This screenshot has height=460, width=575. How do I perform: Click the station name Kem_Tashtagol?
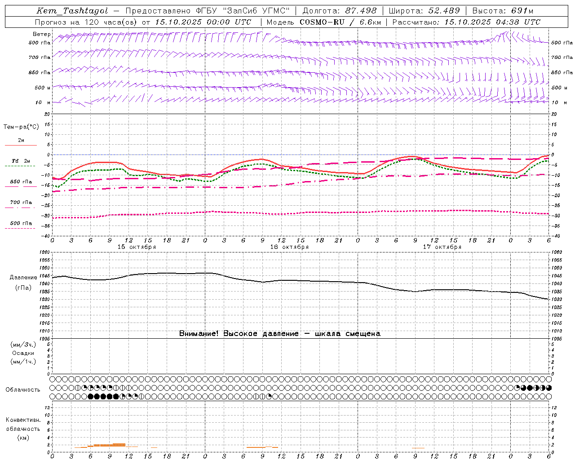72,11
